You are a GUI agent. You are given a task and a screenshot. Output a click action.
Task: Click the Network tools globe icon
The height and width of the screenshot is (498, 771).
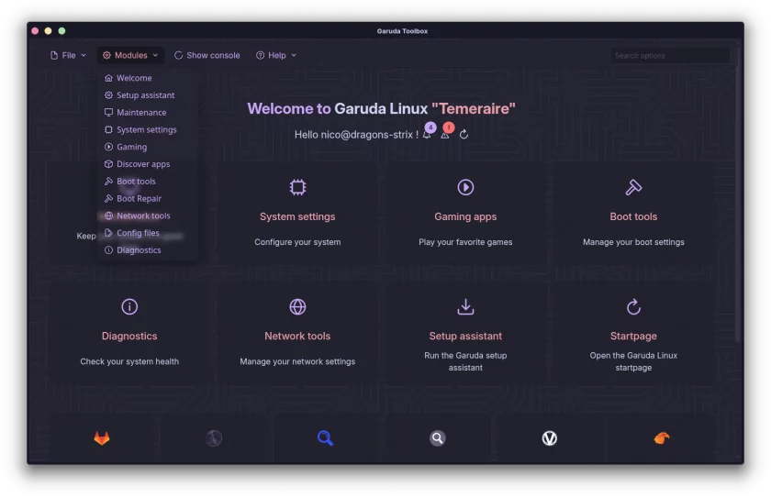point(297,307)
